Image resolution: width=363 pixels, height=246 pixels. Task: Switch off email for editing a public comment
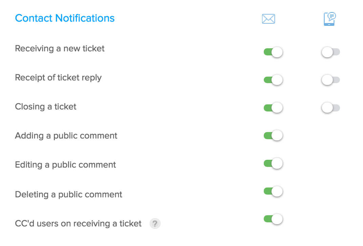pyautogui.click(x=273, y=164)
